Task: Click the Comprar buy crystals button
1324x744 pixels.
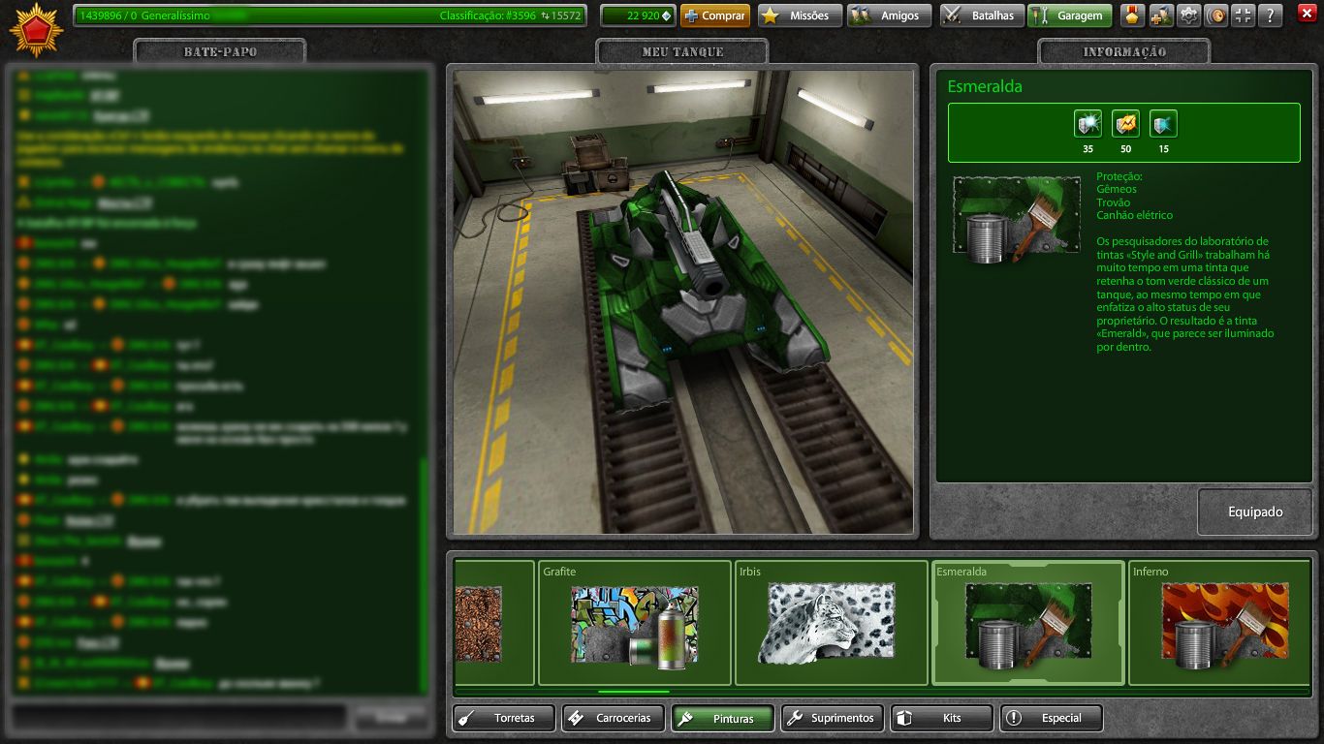Action: [715, 15]
